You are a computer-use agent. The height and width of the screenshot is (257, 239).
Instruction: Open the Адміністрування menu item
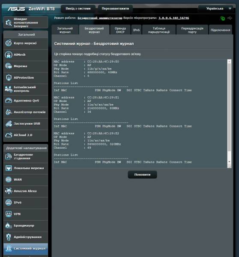(26, 237)
